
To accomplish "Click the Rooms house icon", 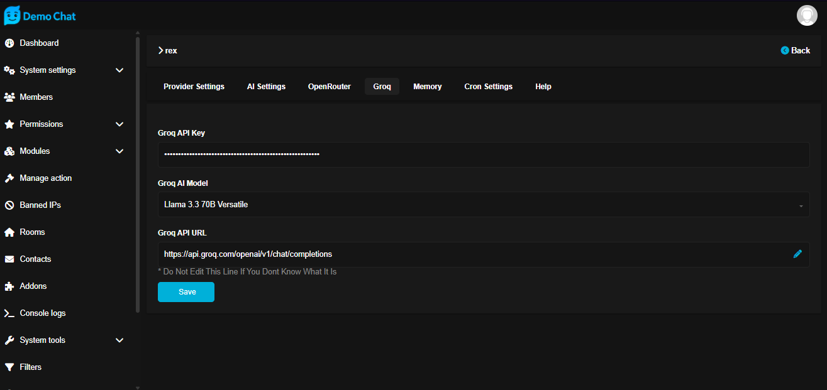I will coord(9,232).
